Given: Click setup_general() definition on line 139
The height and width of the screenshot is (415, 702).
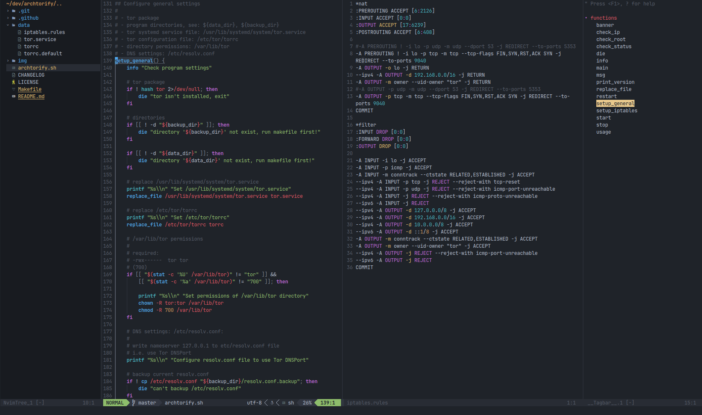Looking at the screenshot, I should [x=140, y=61].
